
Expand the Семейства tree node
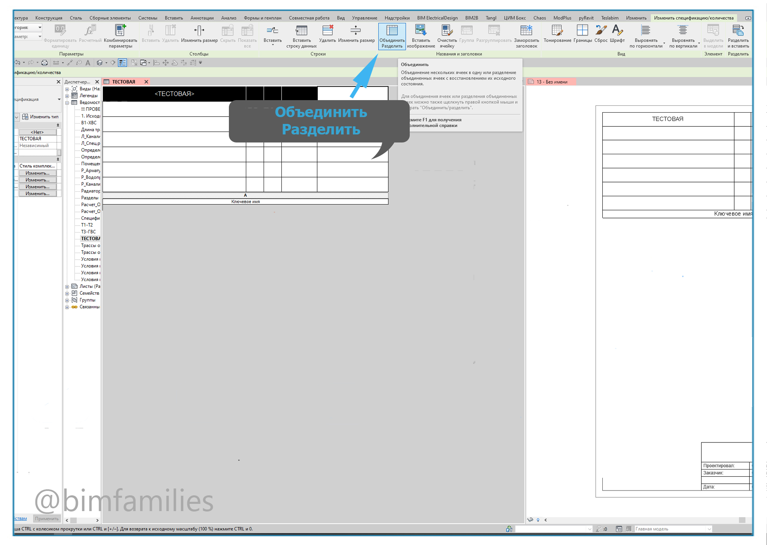(67, 293)
